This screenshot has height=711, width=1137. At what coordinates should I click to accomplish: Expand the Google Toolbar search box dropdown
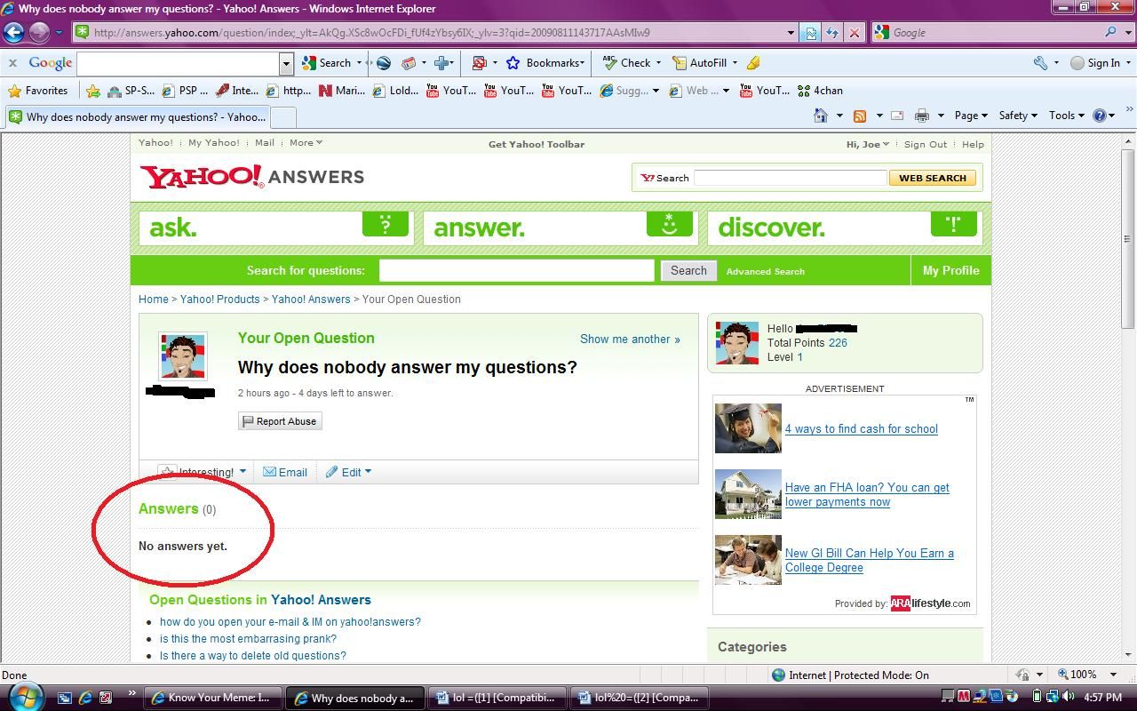(x=286, y=63)
